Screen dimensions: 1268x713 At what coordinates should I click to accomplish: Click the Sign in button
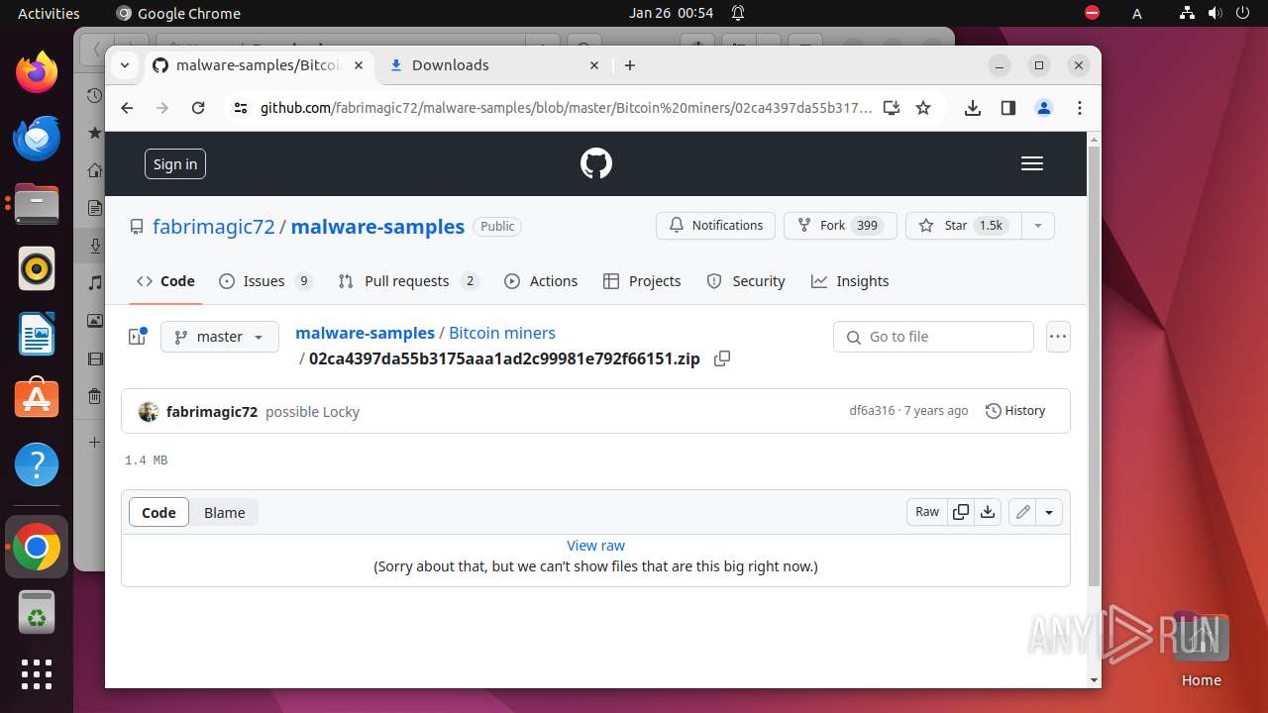coord(175,164)
